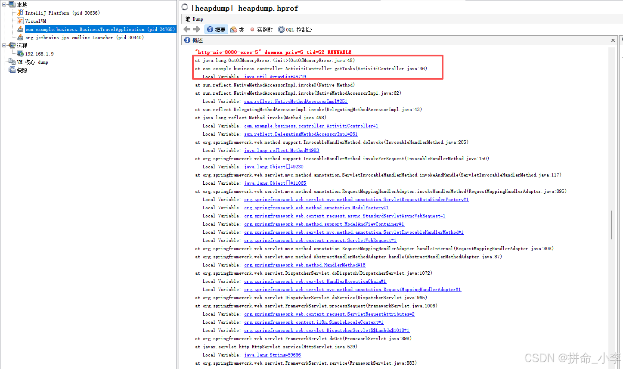Open the ModelFactory#1 link

point(316,208)
